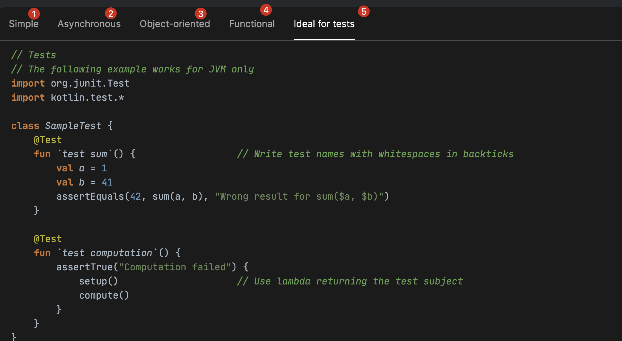Click the red badge numbered 5
Viewport: 622px width, 341px height.
pyautogui.click(x=364, y=12)
